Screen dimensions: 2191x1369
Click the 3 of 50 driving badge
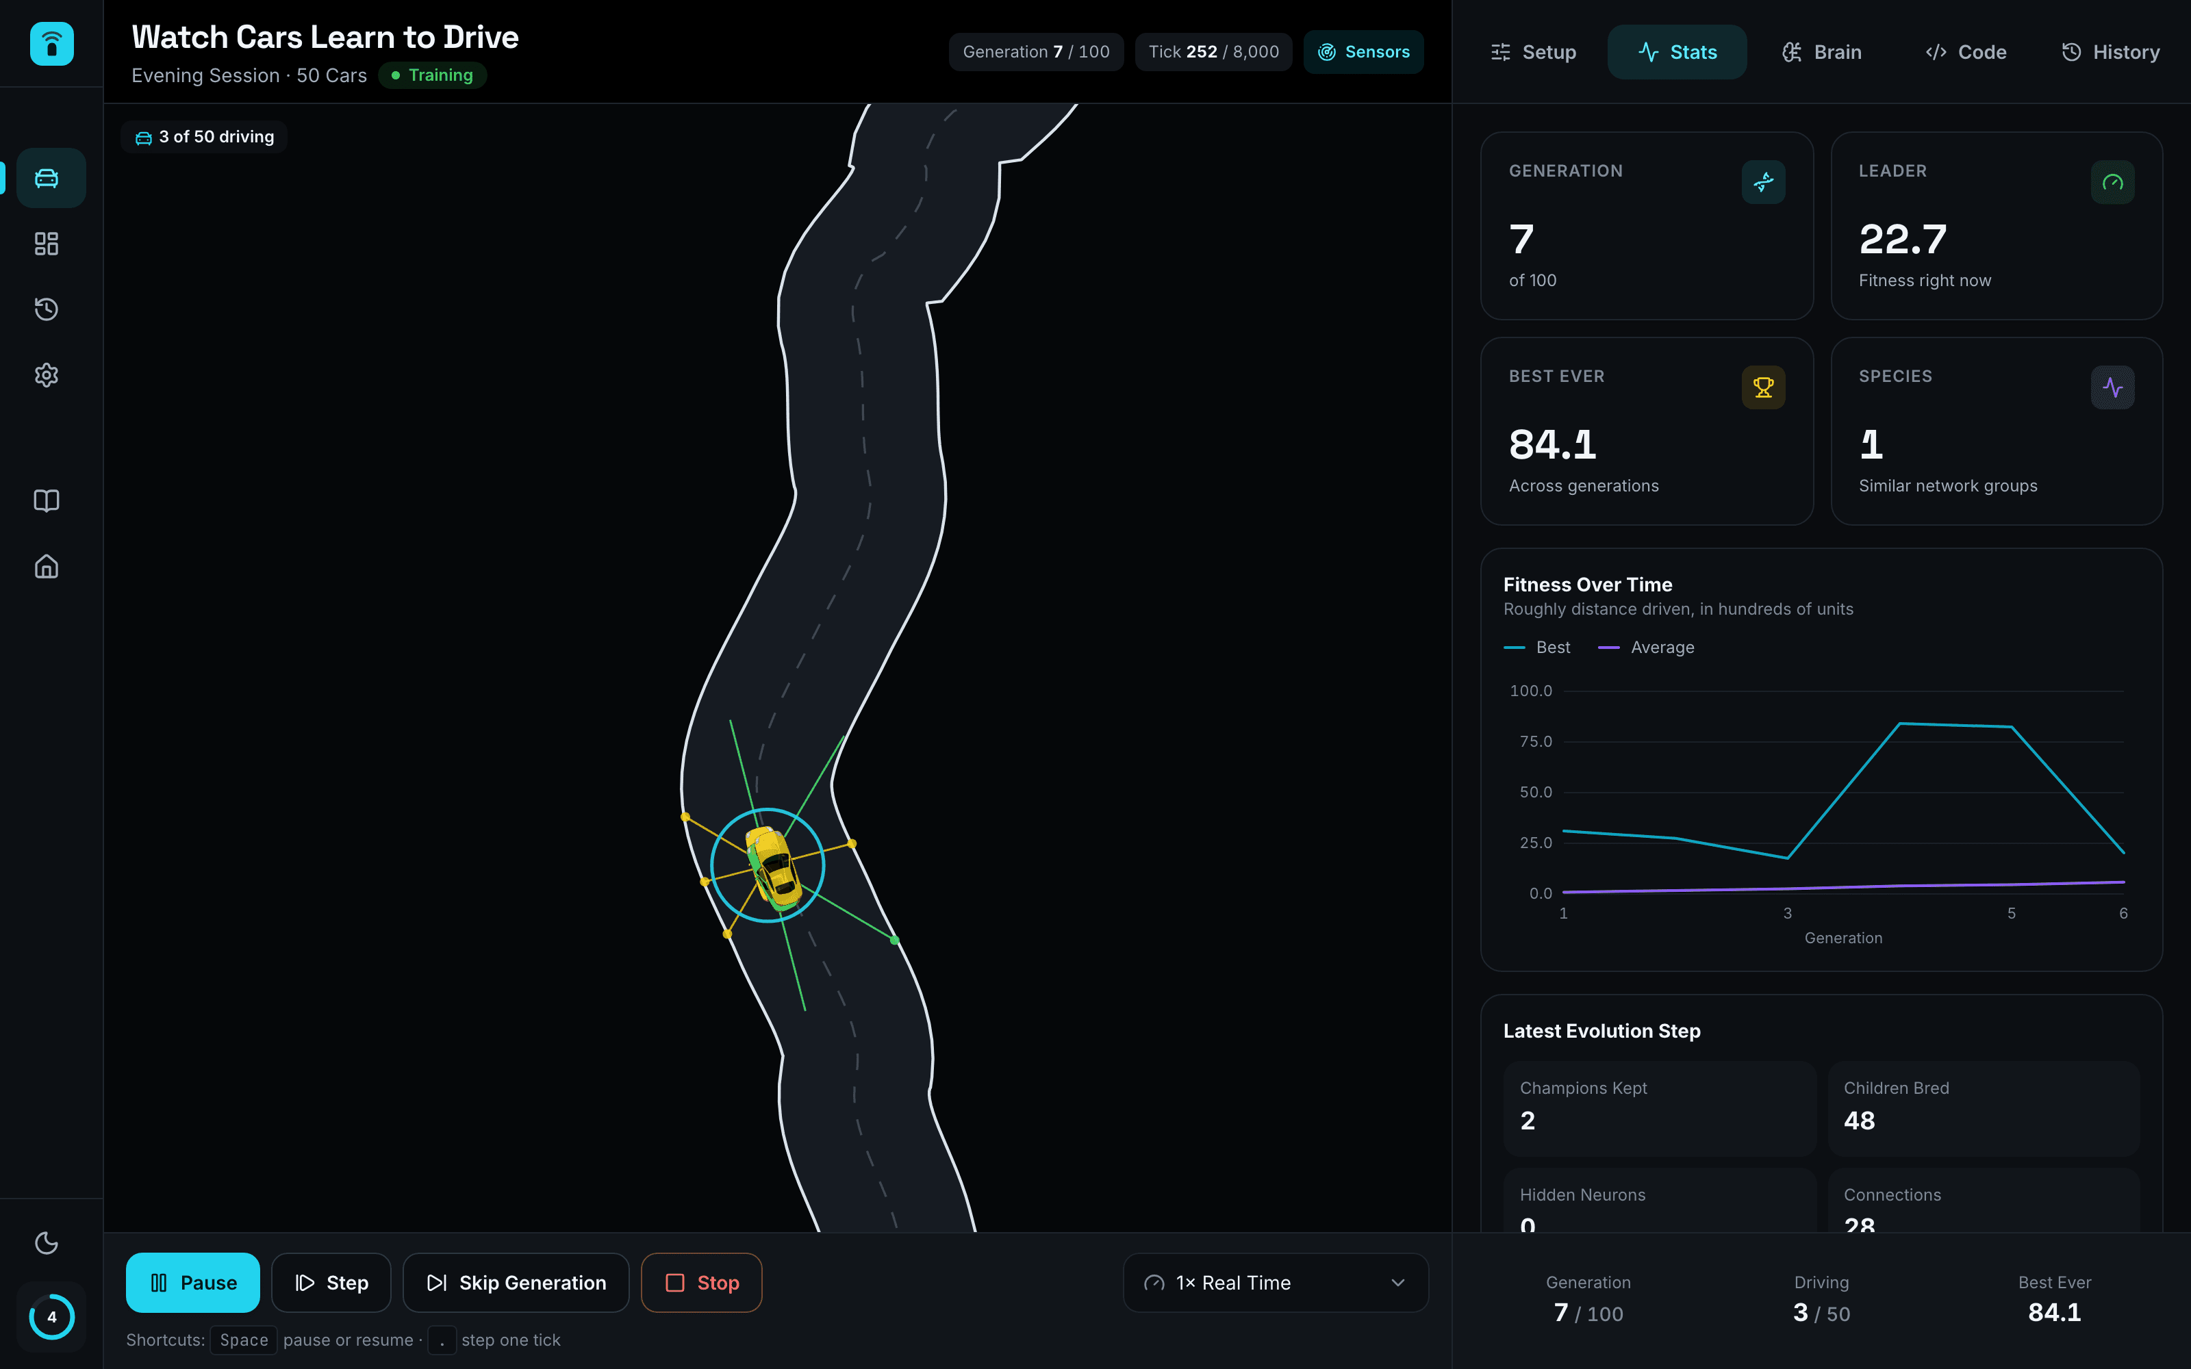click(x=204, y=137)
